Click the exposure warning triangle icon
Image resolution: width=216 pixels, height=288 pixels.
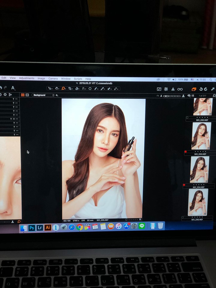(x=173, y=89)
